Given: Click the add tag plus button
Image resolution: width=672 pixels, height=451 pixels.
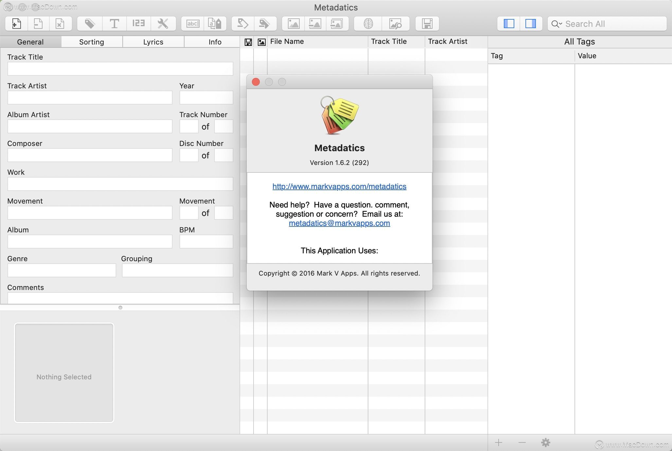Looking at the screenshot, I should tap(499, 443).
